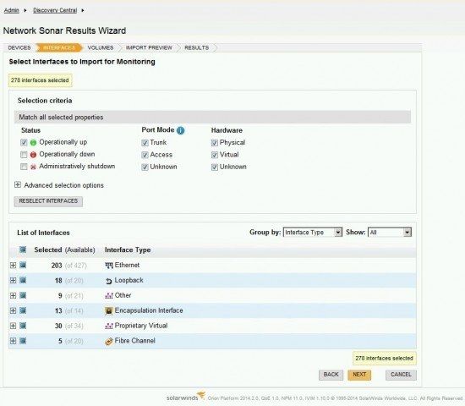Click the Fibre Channel interface icon
Viewport: 465px width, 406px height.
109,342
